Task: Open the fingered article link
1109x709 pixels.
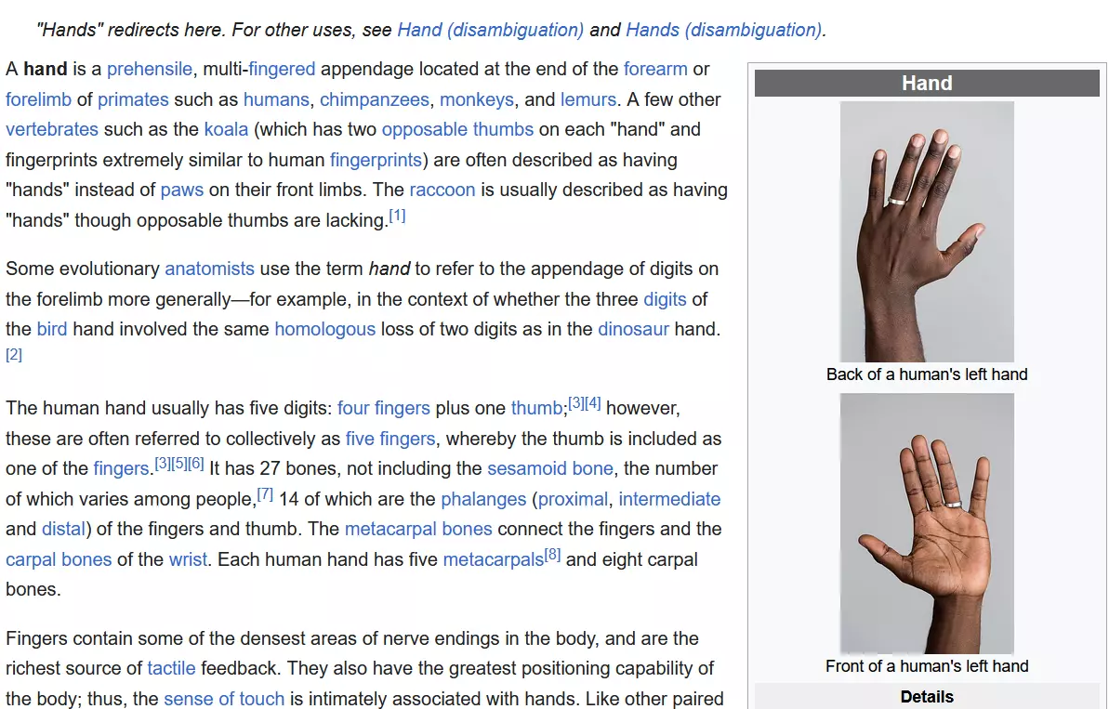Action: pos(282,69)
